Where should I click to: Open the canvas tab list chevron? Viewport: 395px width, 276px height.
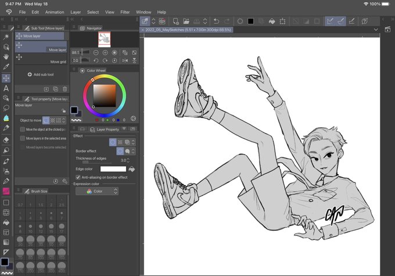(376, 30)
